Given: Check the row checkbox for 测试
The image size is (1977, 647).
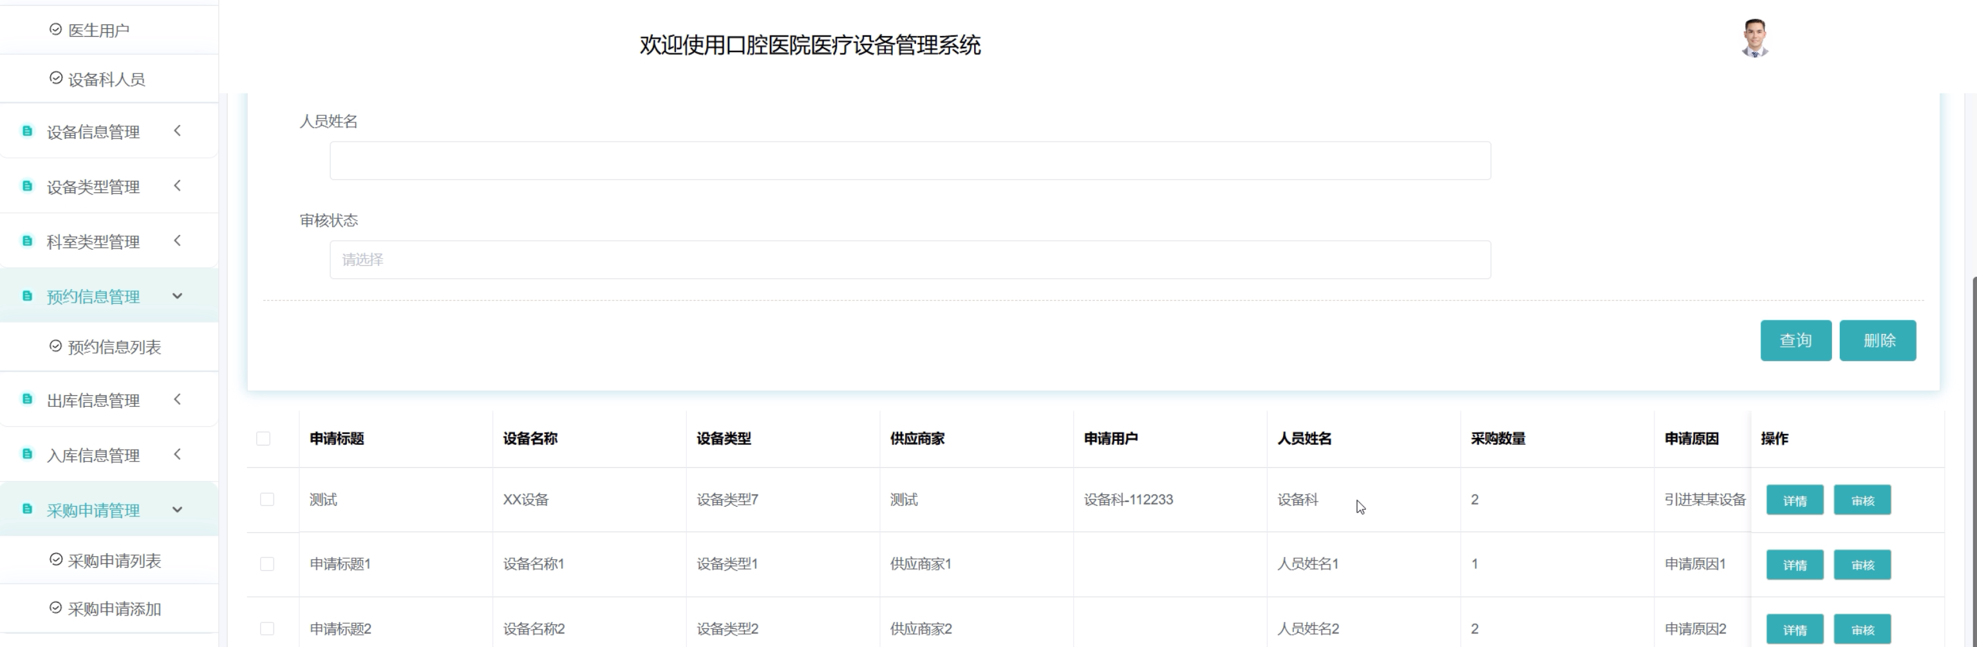Looking at the screenshot, I should (267, 500).
